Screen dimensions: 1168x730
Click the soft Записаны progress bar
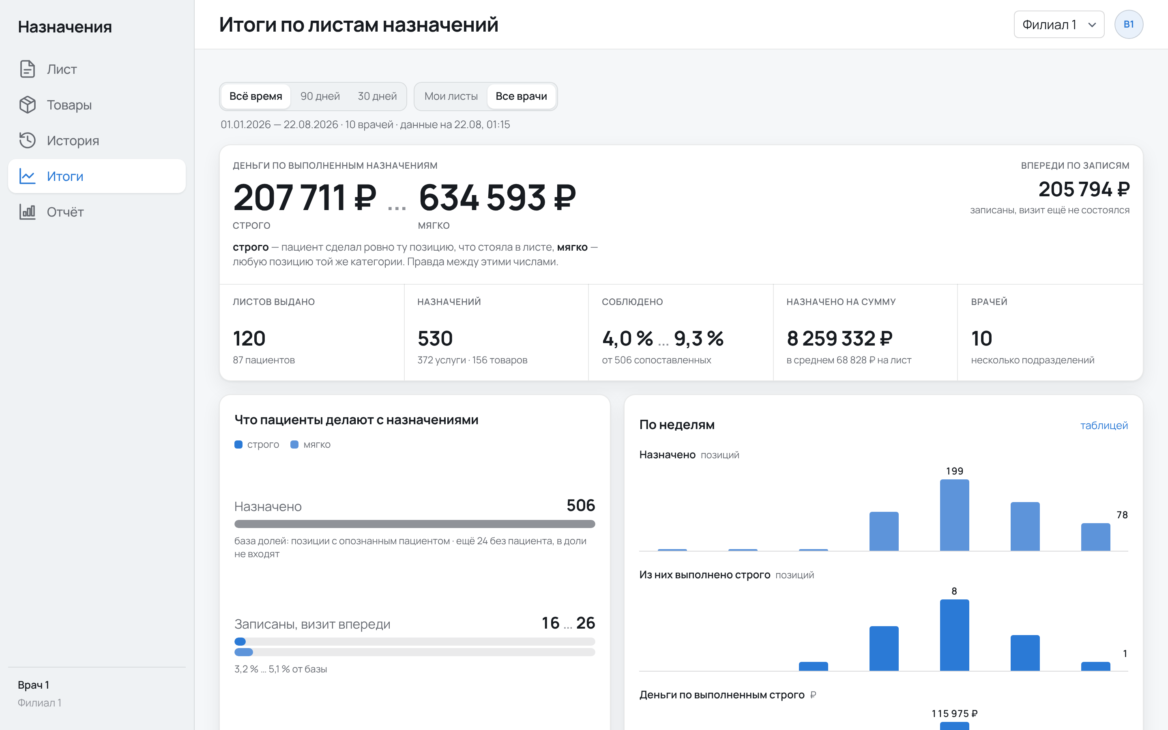414,652
